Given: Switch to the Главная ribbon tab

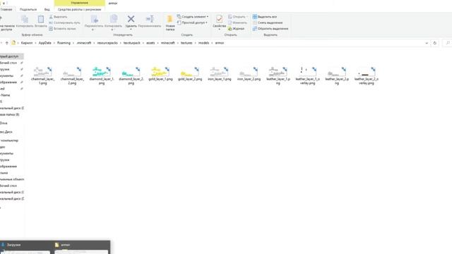Looking at the screenshot, I should tap(6, 9).
